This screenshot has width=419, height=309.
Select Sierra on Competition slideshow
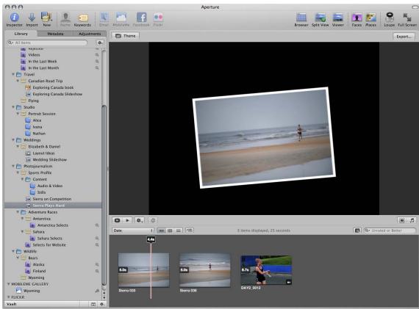point(52,199)
